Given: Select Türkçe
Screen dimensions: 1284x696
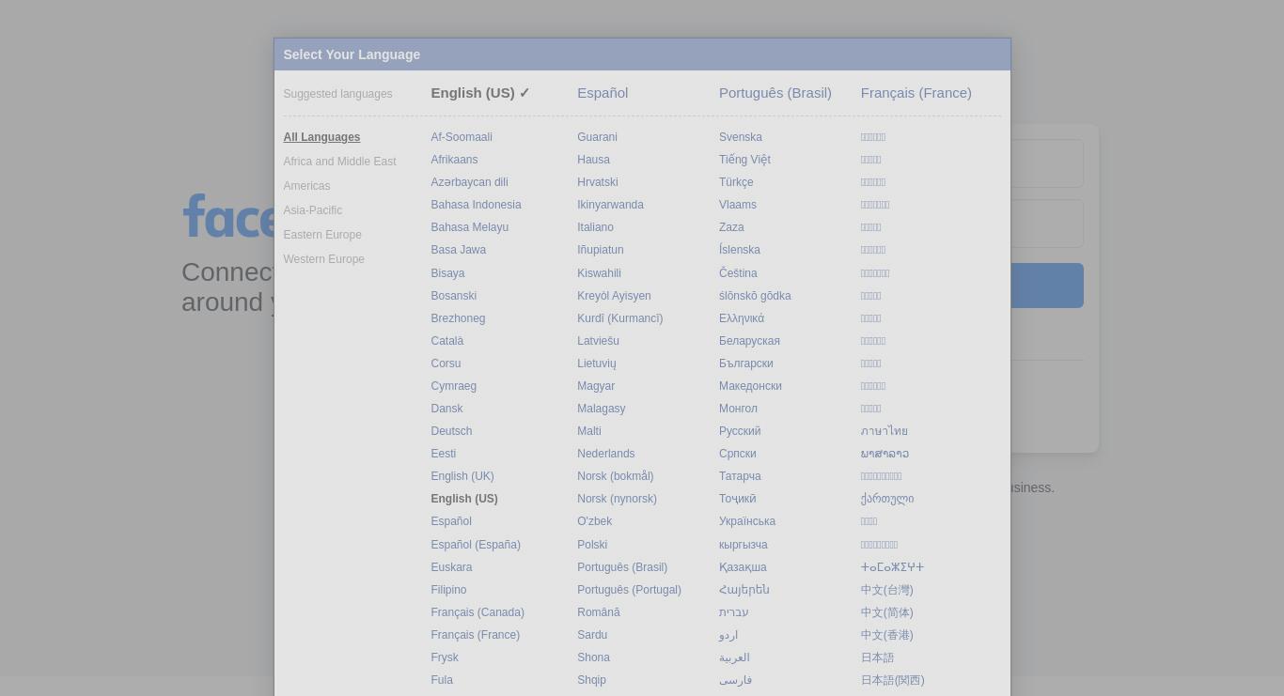Looking at the screenshot, I should pyautogui.click(x=736, y=182).
